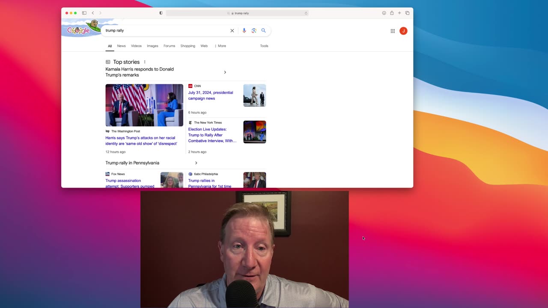The height and width of the screenshot is (308, 548).
Task: Open the Safari share icon
Action: [392, 13]
